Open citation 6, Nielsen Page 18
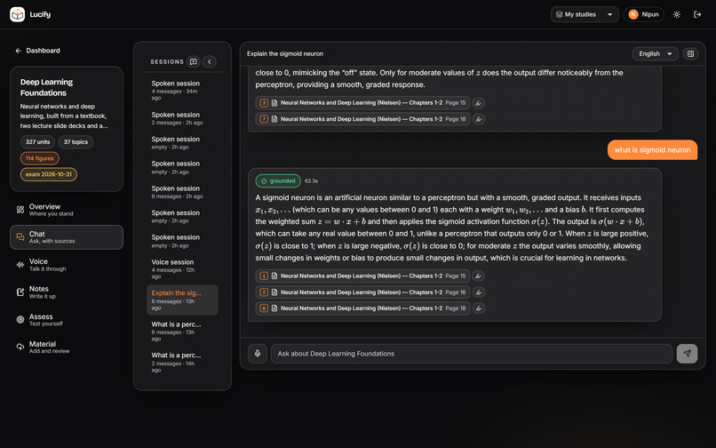This screenshot has height=448, width=716. [362, 308]
